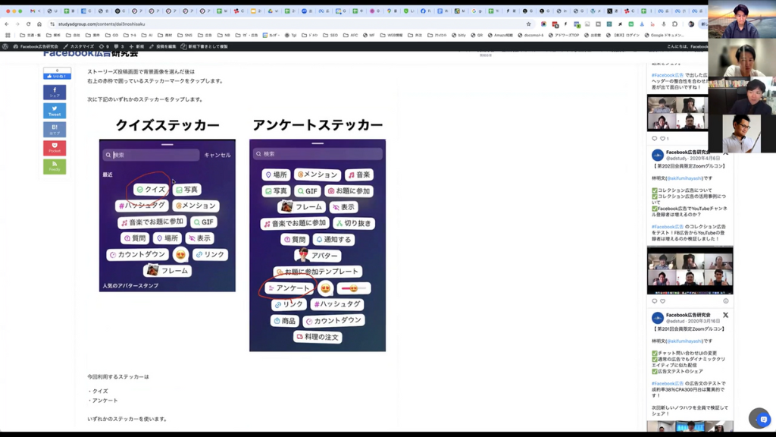Click the Facebook いいね like button
Image resolution: width=776 pixels, height=437 pixels.
click(57, 77)
